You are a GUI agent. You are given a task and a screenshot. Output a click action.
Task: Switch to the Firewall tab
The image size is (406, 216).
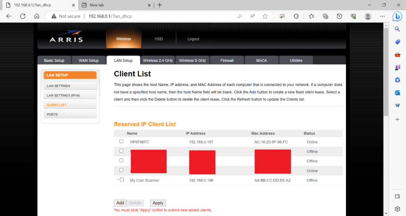227,60
